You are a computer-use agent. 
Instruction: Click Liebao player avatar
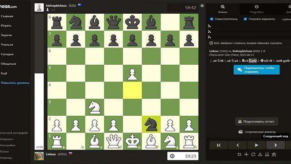click(x=39, y=156)
